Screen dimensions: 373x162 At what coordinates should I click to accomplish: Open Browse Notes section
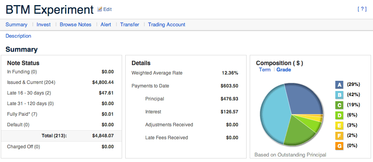75,24
